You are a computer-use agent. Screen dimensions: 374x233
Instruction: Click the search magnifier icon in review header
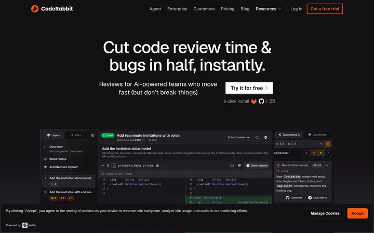[257, 137]
